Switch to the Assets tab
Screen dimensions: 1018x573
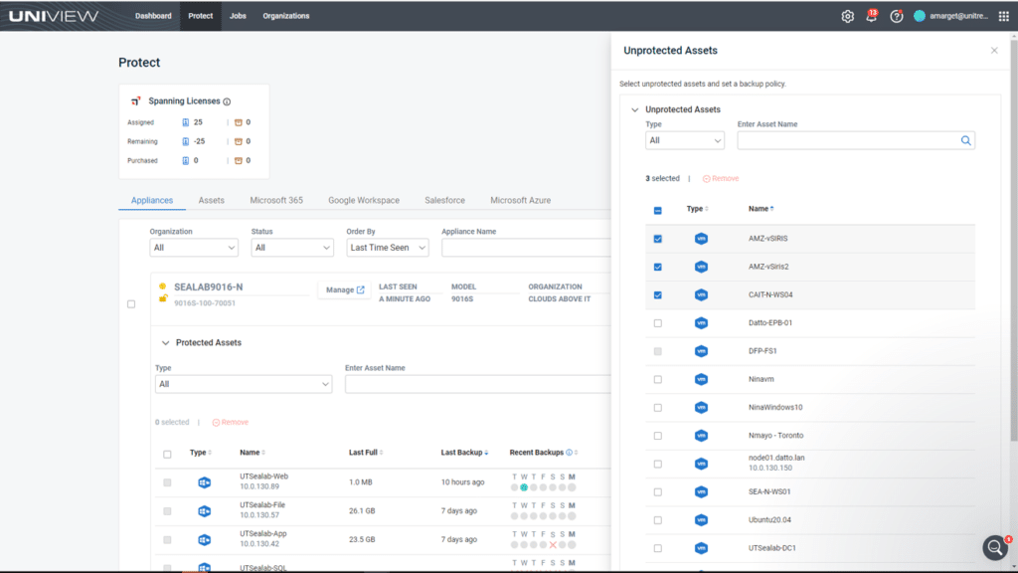211,200
